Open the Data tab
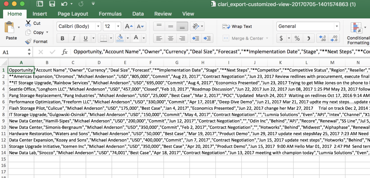 coord(138,14)
